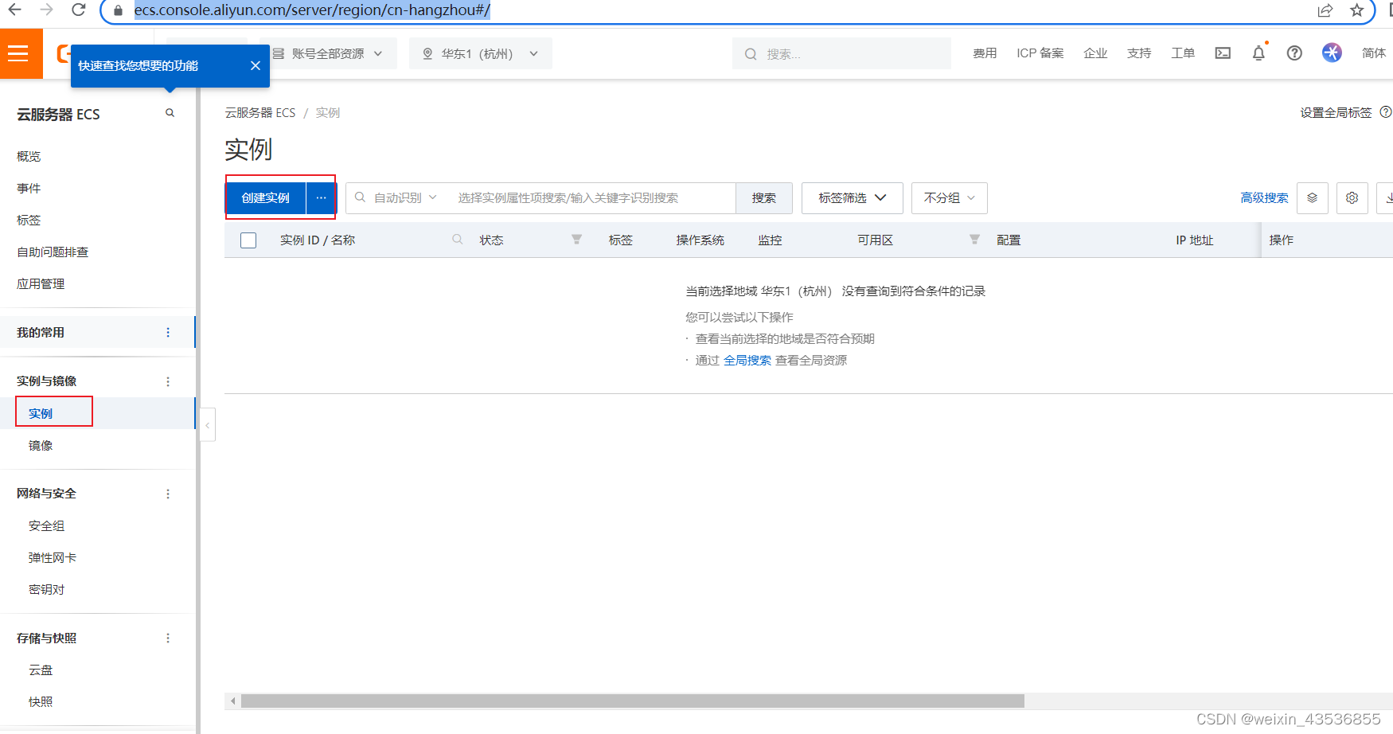This screenshot has height=734, width=1393.
Task: Open 云盘 in the sidebar
Action: [x=41, y=670]
